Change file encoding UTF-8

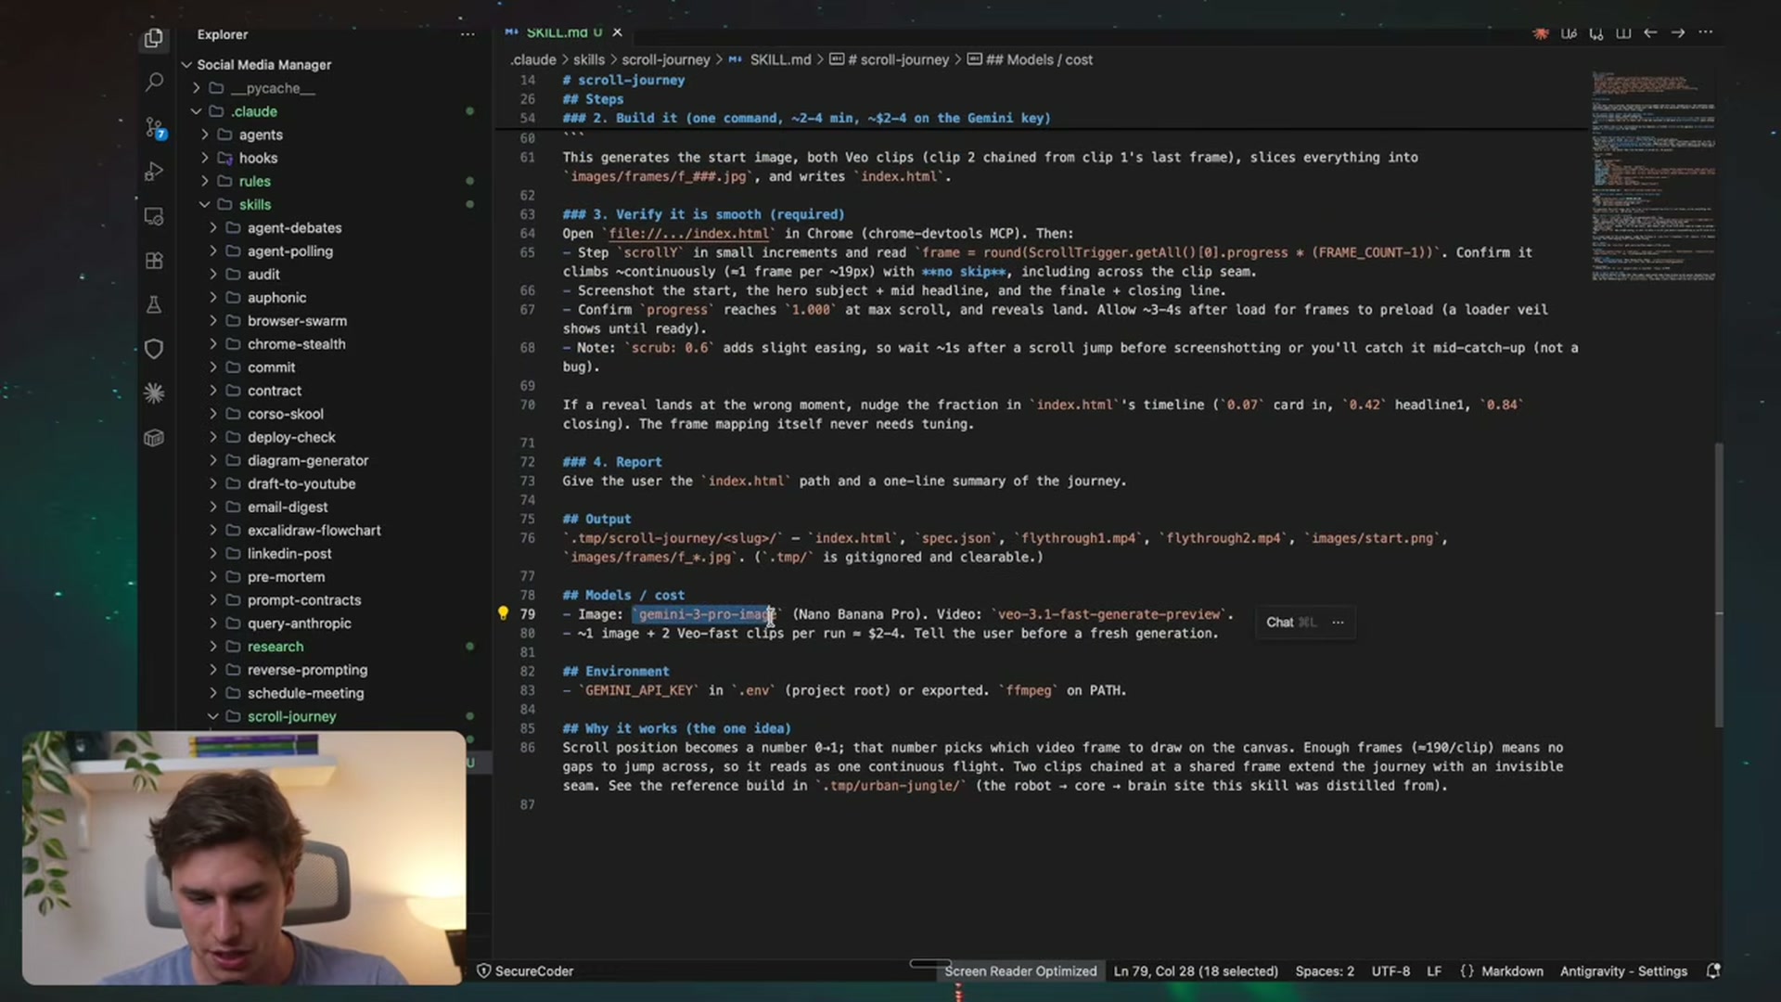(1390, 970)
